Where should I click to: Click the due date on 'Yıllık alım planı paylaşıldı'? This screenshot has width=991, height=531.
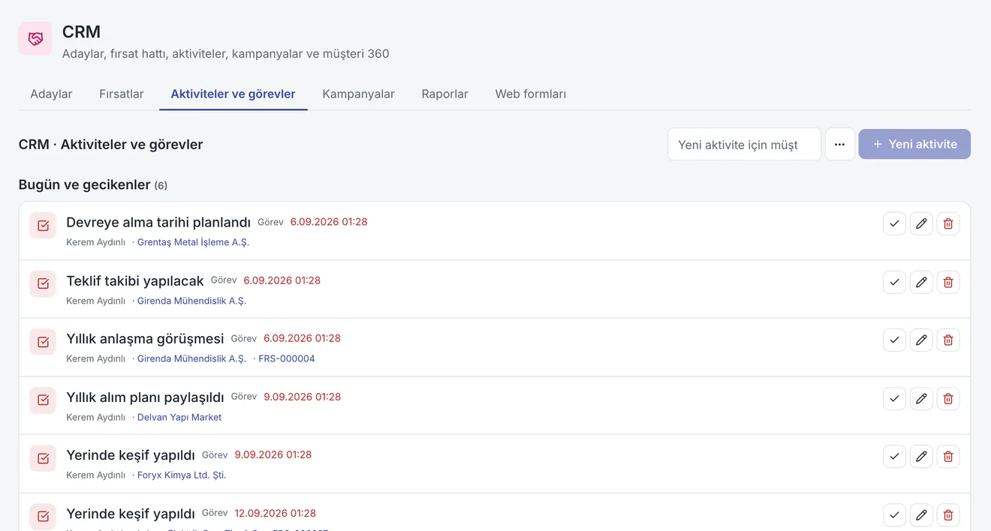pos(302,397)
